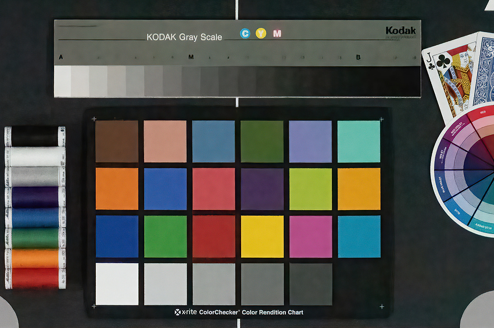Select the sky blue ColorChecker patch

(x=214, y=141)
